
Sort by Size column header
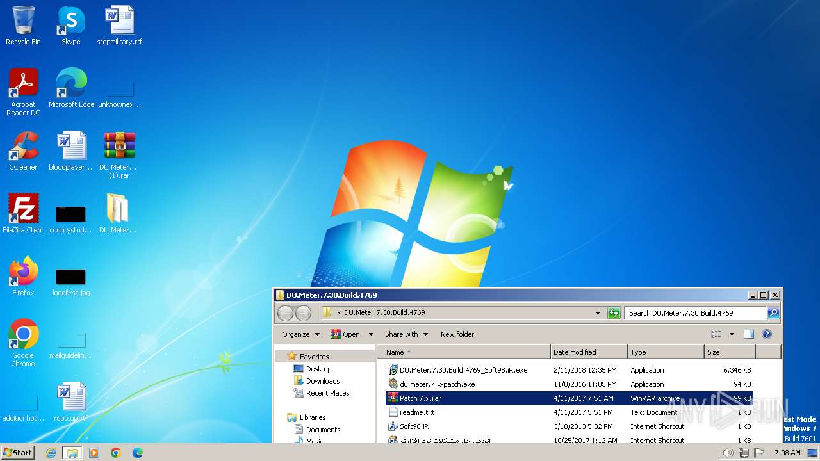[x=730, y=352]
